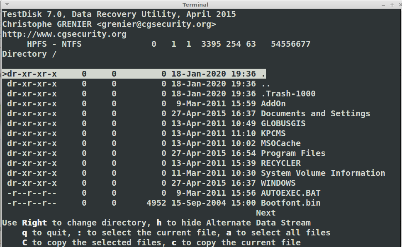Click the 4952 file size of Bootfont.bin
The height and width of the screenshot is (247, 402).
[x=156, y=203]
